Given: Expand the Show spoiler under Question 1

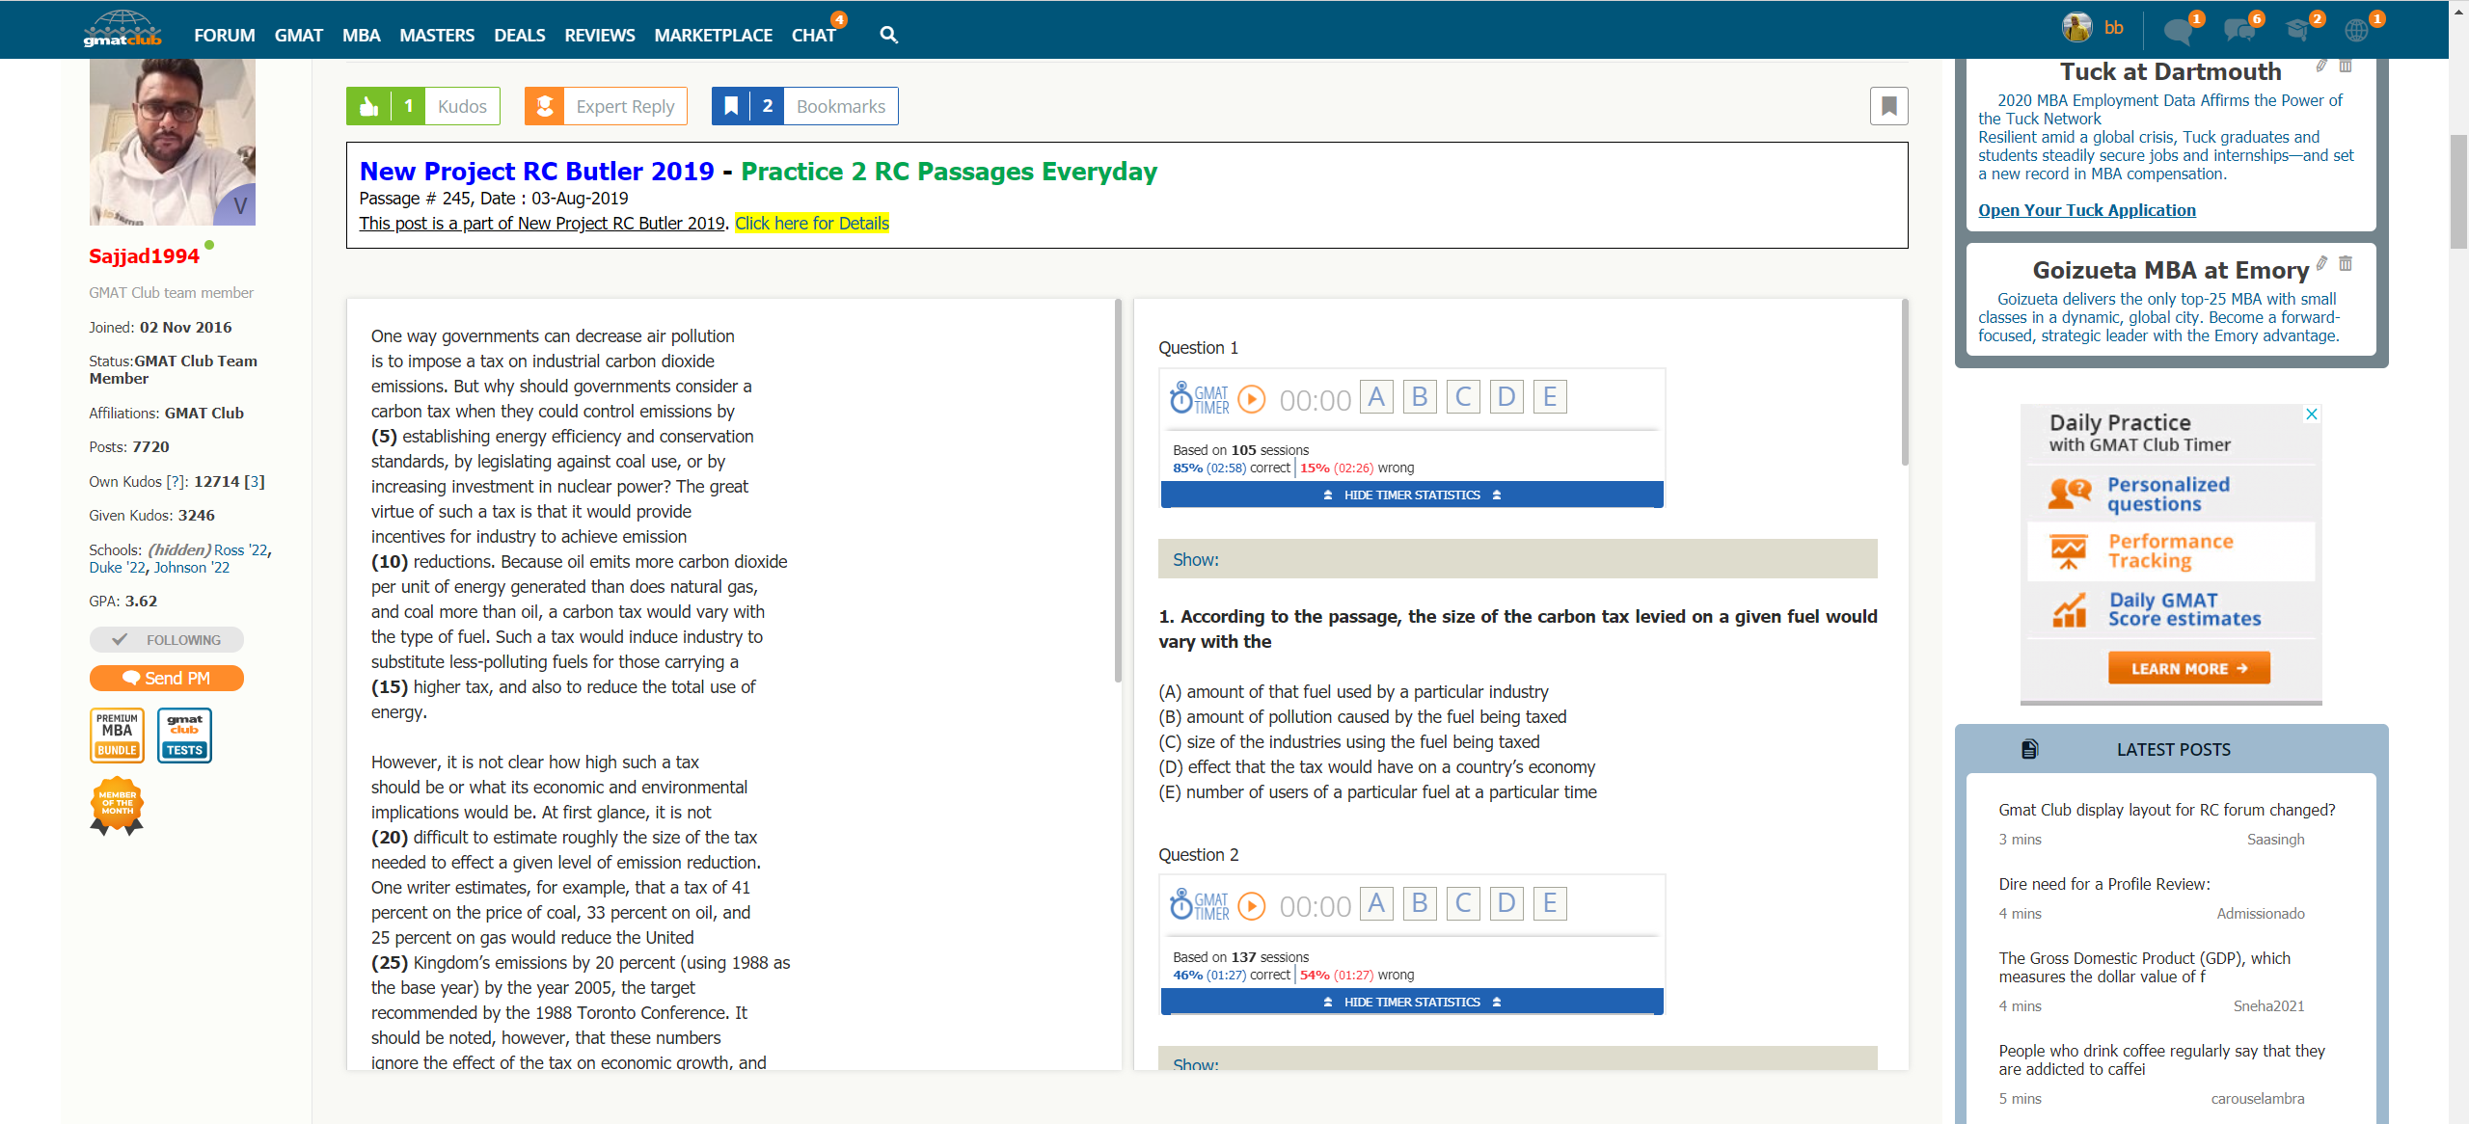Looking at the screenshot, I should pyautogui.click(x=1196, y=560).
